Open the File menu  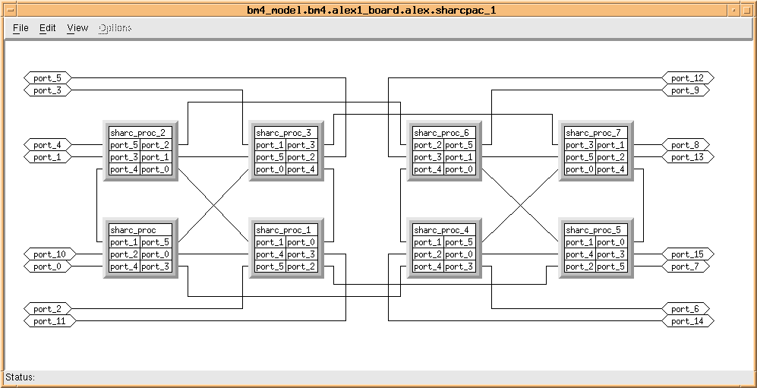coord(21,28)
